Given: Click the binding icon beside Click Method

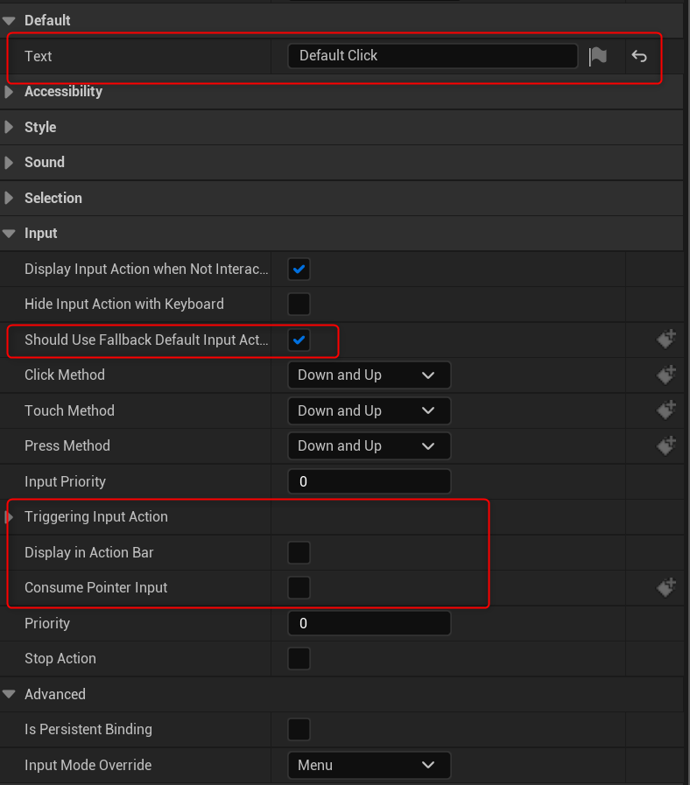Looking at the screenshot, I should click(x=666, y=375).
